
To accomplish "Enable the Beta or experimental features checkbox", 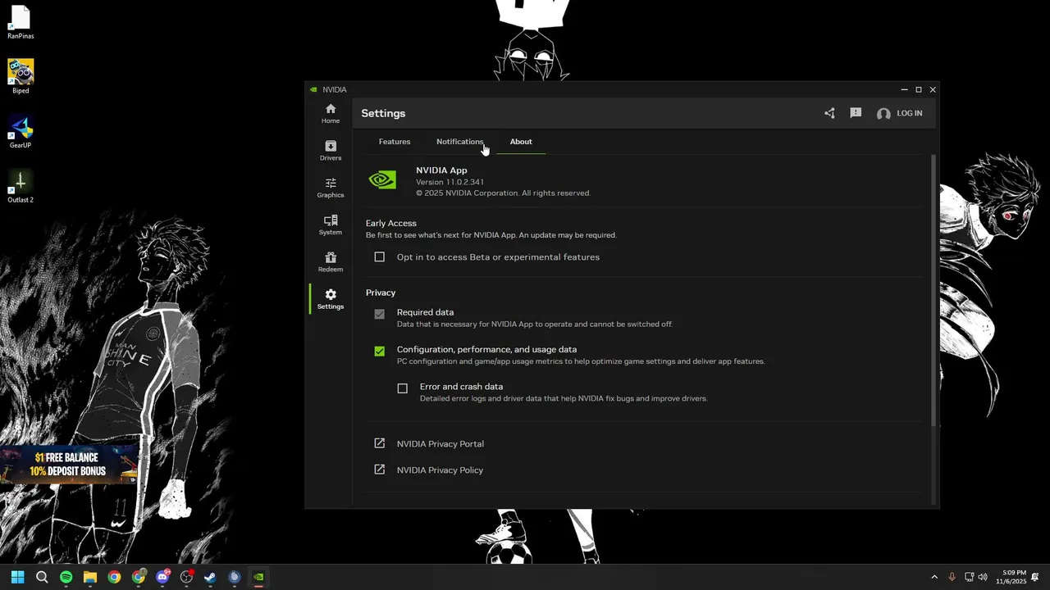I will 379,256.
